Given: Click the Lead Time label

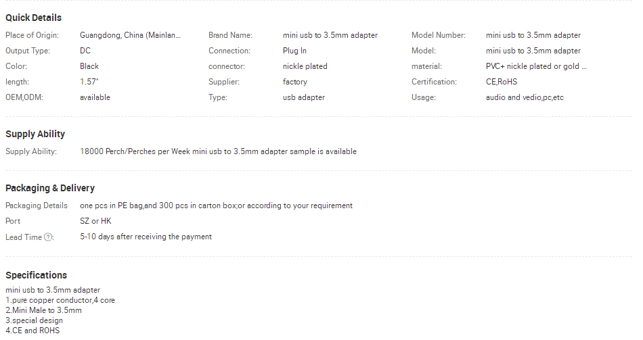Looking at the screenshot, I should pyautogui.click(x=24, y=237).
